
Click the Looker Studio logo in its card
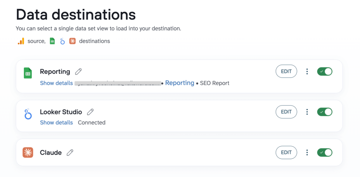pyautogui.click(x=28, y=114)
